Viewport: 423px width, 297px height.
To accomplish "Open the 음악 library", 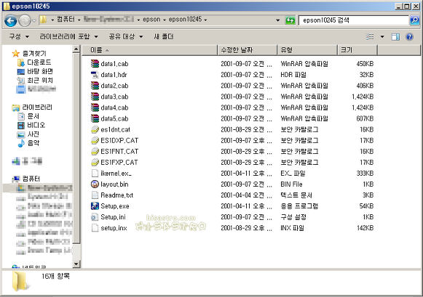I will click(x=33, y=143).
